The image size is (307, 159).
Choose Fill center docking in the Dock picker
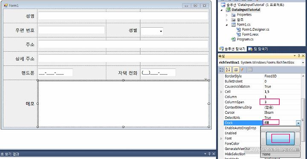[x=281, y=139]
